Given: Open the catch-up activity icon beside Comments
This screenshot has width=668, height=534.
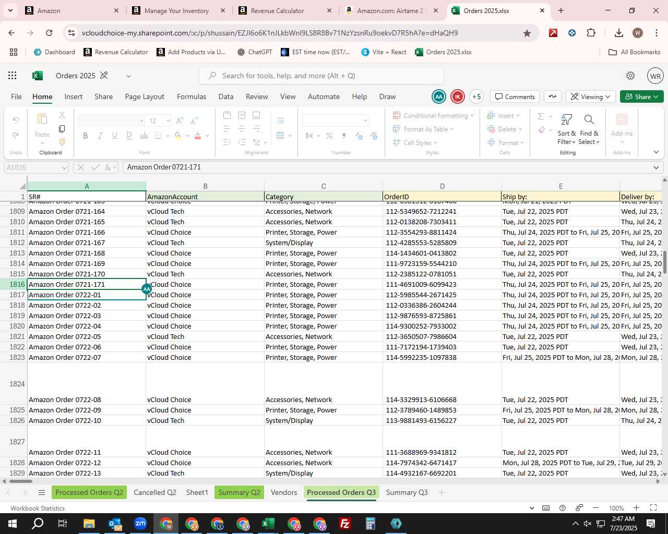Looking at the screenshot, I should pyautogui.click(x=553, y=96).
